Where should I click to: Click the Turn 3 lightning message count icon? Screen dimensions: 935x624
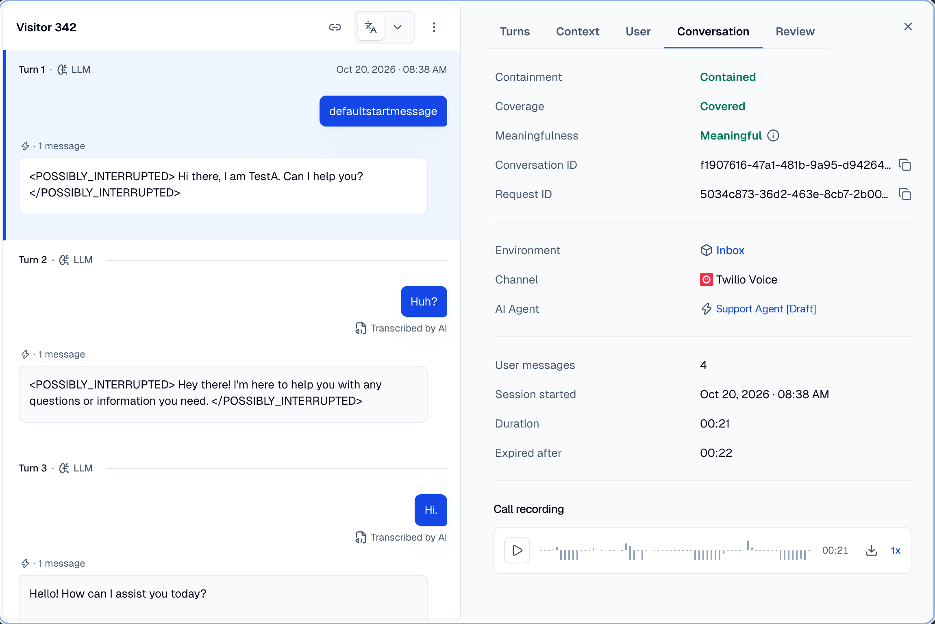click(x=25, y=563)
